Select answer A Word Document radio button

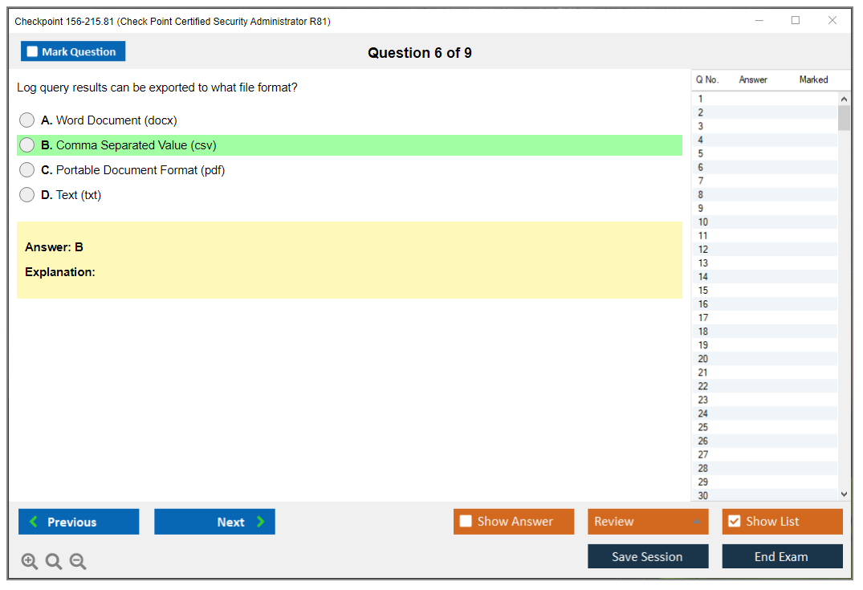(x=27, y=120)
